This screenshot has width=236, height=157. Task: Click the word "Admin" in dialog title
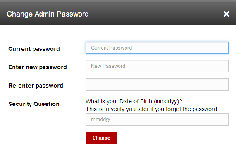(45, 14)
